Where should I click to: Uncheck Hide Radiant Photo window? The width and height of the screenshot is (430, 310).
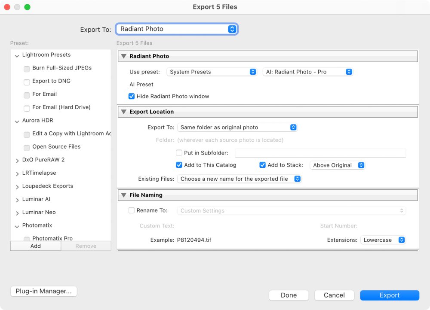coord(132,96)
